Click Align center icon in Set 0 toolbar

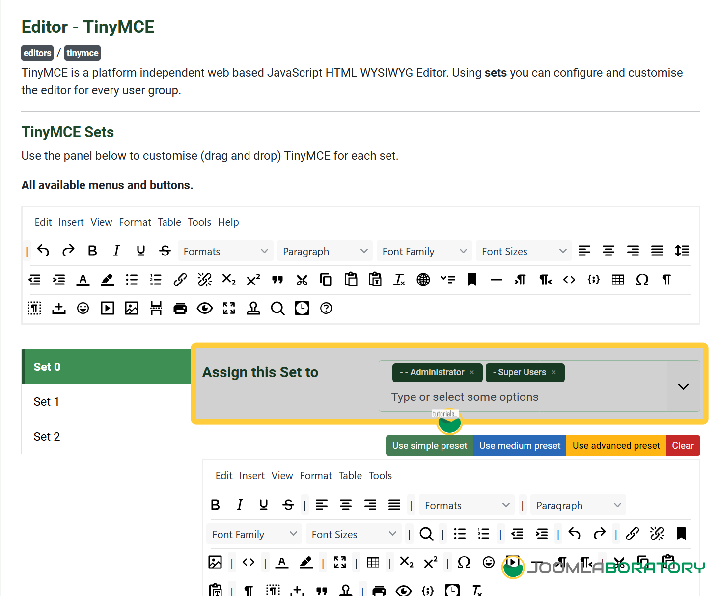[x=346, y=505]
